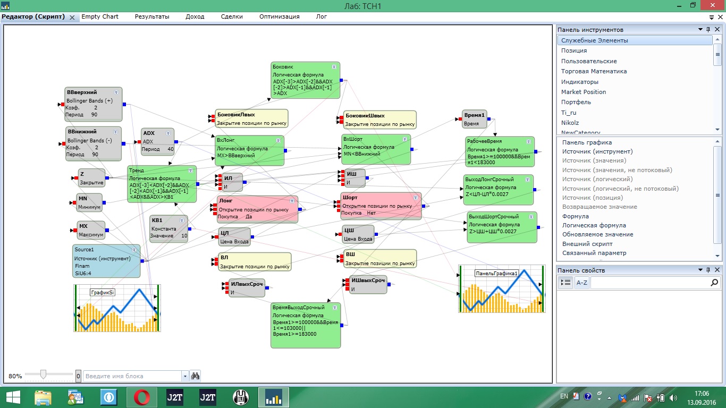Click the search magnifier in Панель свойств
The width and height of the screenshot is (726, 408).
(714, 283)
